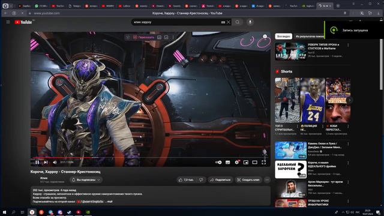Viewport: 384px width, 216px height.
Task: Expand Вы подписаны subscription dropdown
Action: [x=86, y=180]
